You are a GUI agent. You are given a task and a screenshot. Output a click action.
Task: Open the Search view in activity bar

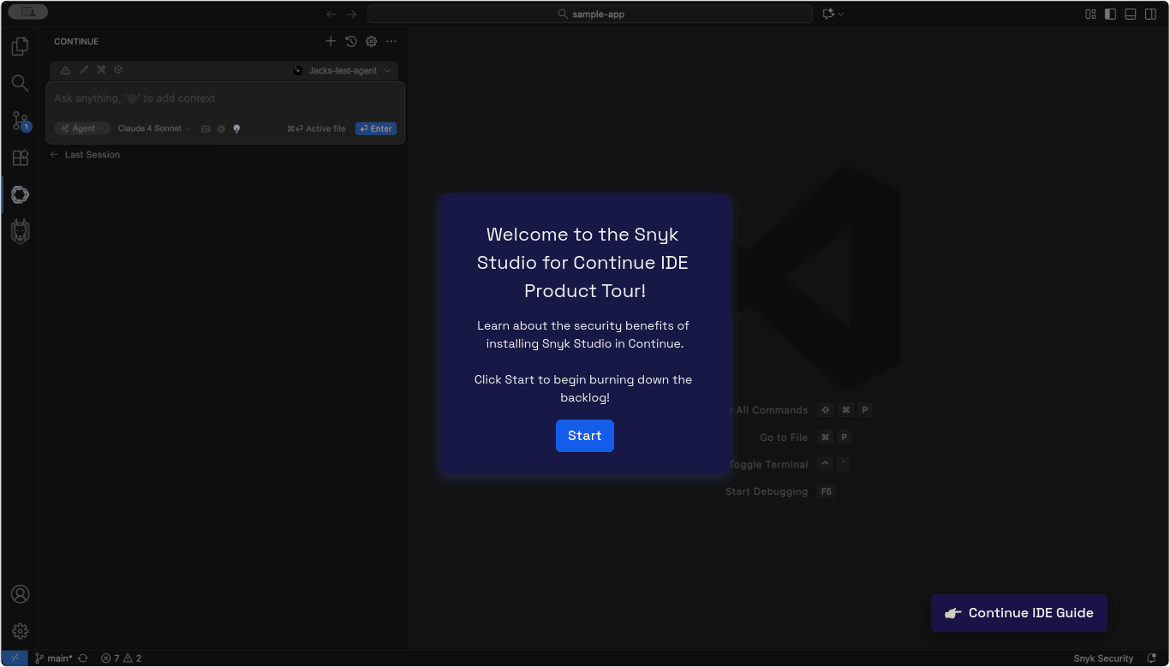tap(20, 83)
